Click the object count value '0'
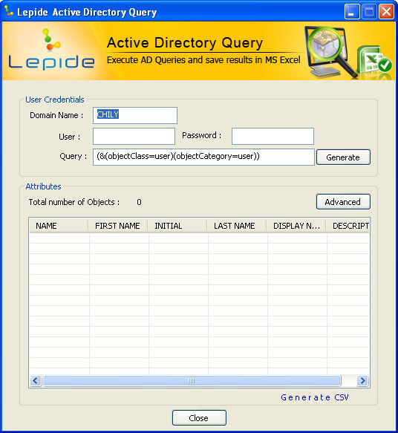This screenshot has width=398, height=433. click(x=139, y=202)
